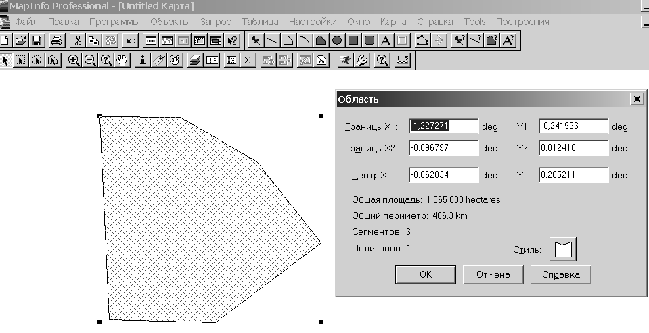Choose the Marquee Select tool
The image size is (649, 333).
(x=20, y=60)
